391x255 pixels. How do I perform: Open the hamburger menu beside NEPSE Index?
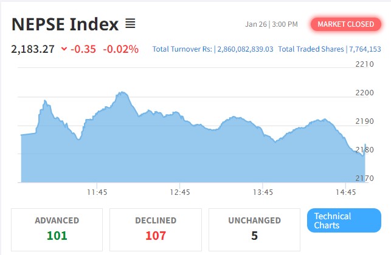point(130,24)
